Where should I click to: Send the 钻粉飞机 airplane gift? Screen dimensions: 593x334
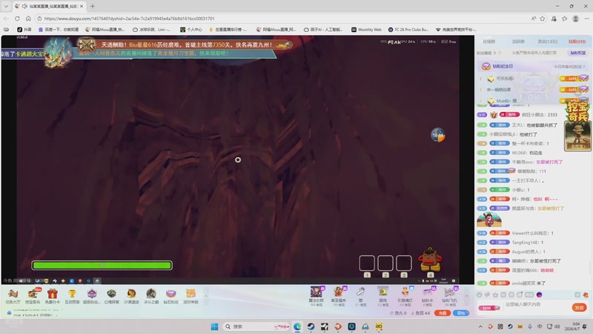coord(449,295)
